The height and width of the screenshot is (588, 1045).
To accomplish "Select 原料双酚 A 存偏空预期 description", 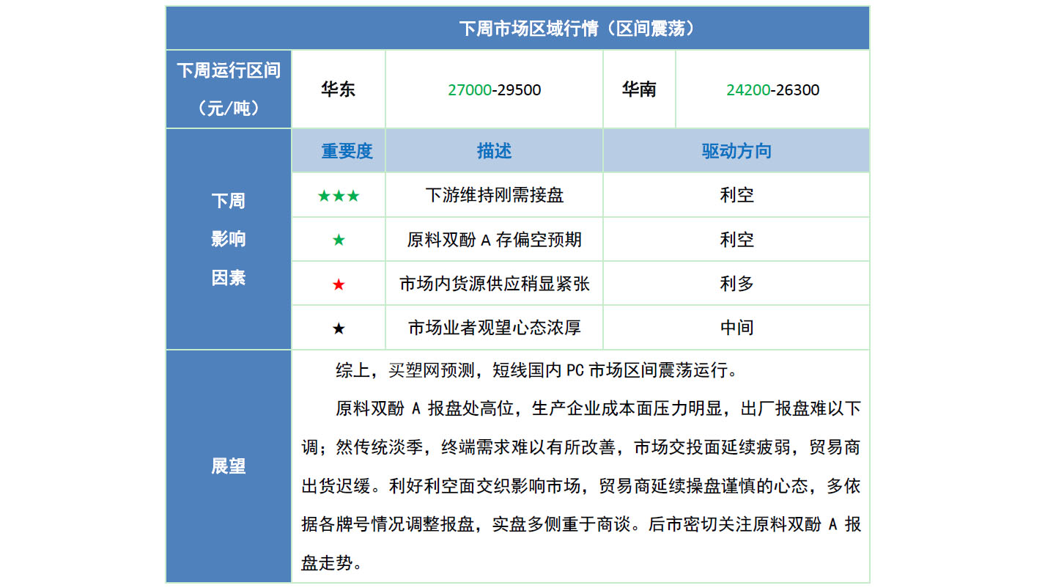I will click(x=495, y=240).
